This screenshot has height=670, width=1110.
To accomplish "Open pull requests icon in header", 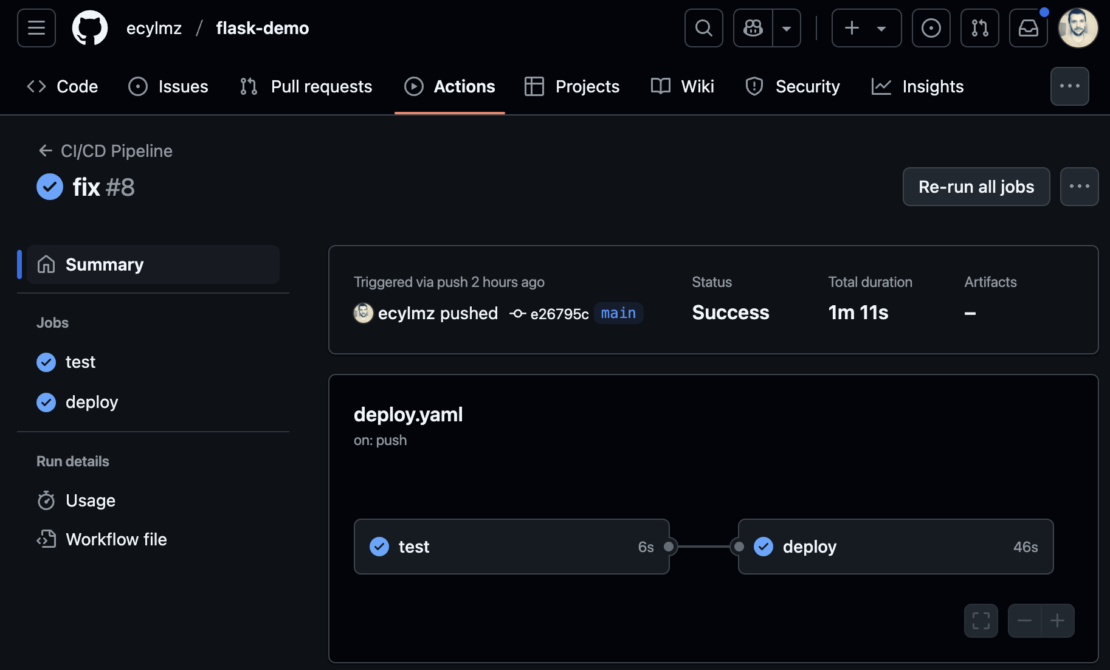I will (x=979, y=28).
